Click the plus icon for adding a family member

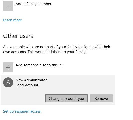click(8, 6)
